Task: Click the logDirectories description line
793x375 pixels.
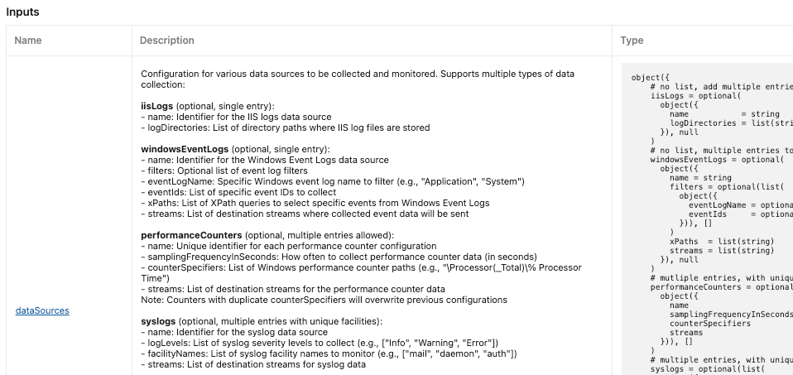Action: point(286,127)
